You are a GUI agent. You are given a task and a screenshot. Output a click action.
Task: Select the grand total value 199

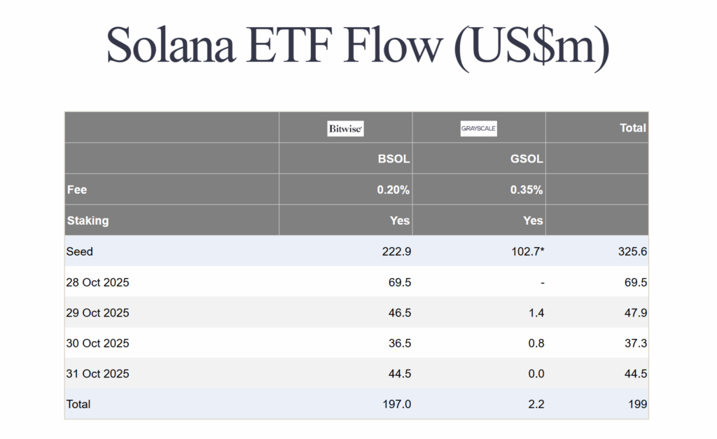(x=638, y=404)
